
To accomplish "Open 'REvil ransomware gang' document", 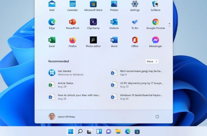I will click(x=137, y=73).
